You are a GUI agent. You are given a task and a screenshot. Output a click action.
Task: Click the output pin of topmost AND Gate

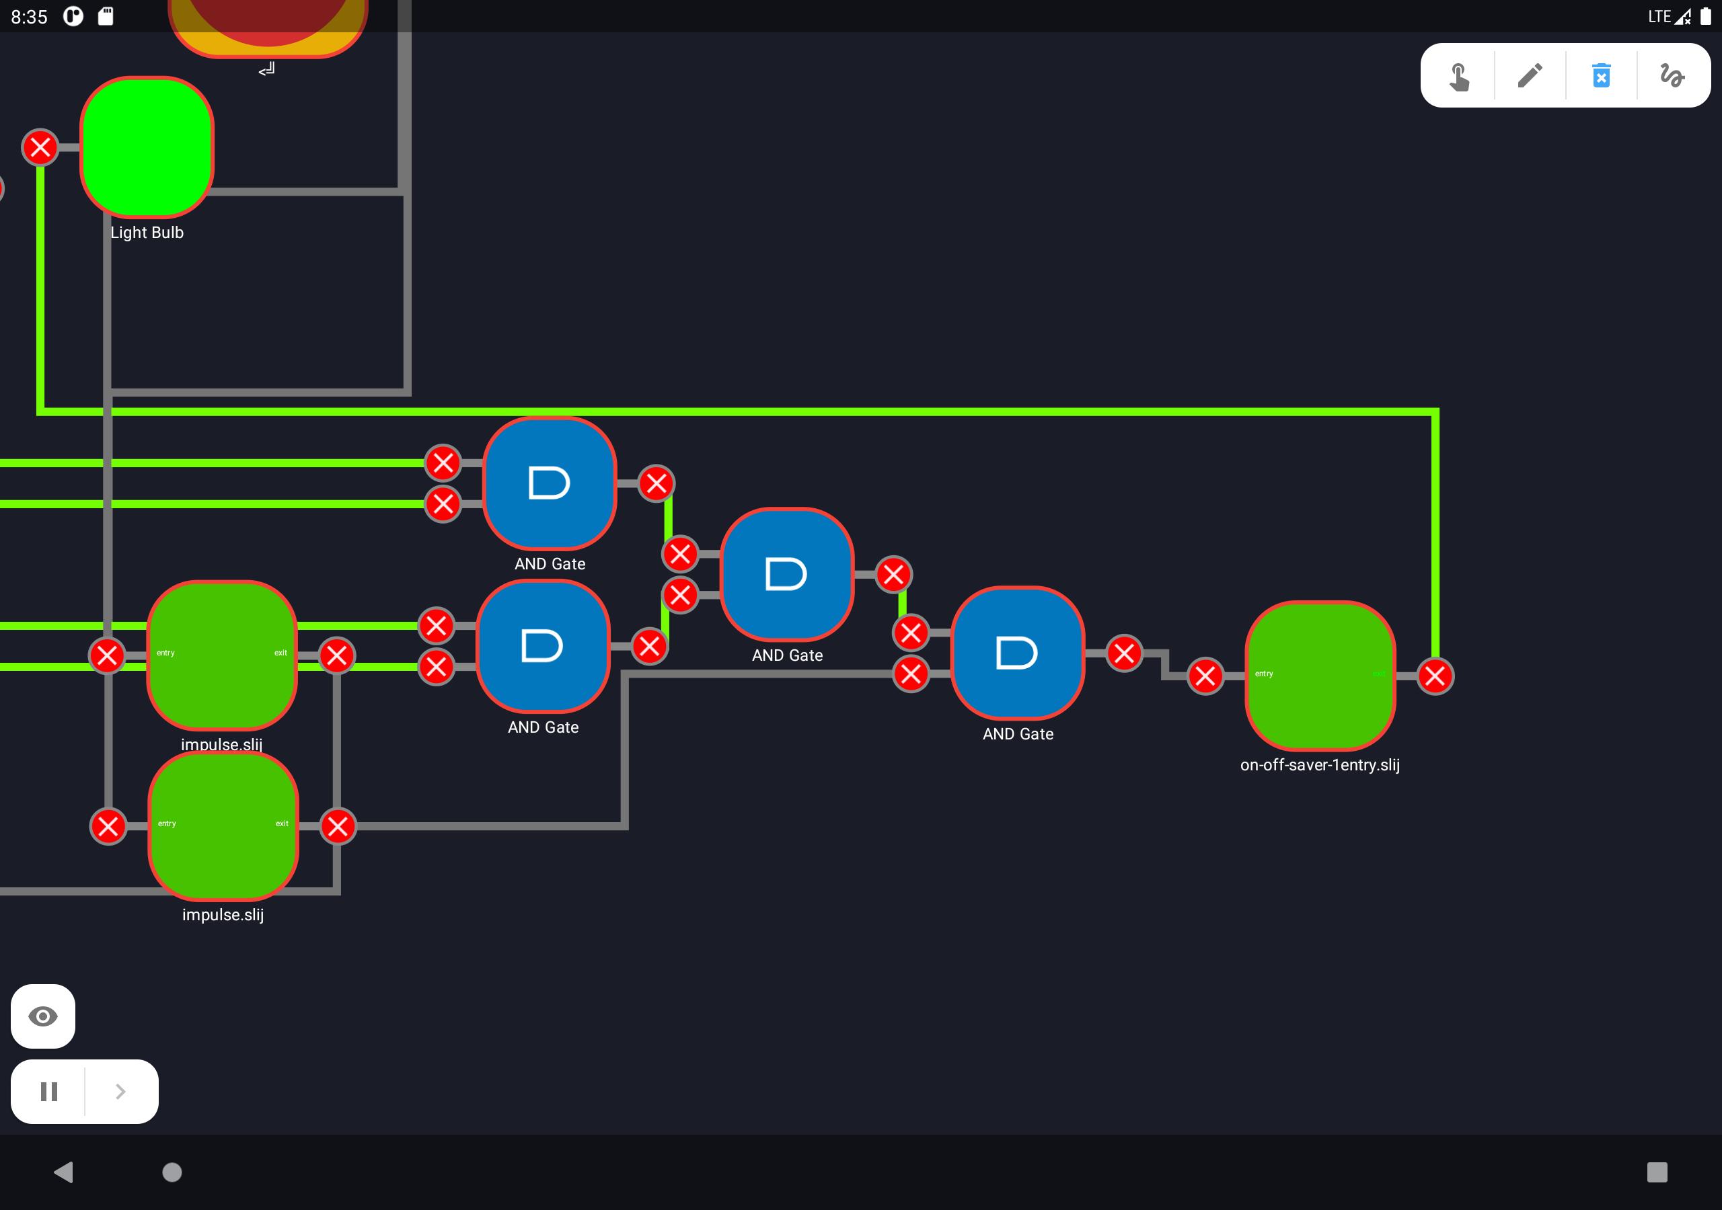pos(657,483)
